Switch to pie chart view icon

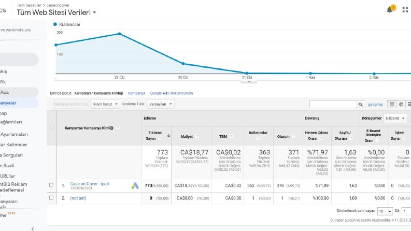pos(401,104)
